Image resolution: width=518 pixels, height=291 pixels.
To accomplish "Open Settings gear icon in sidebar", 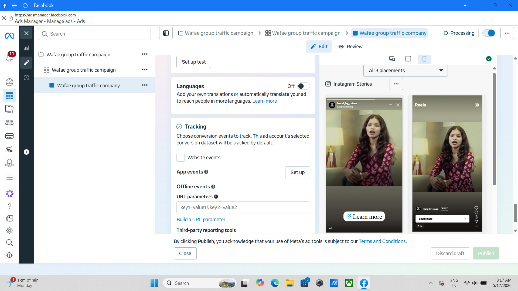I will pos(9,231).
